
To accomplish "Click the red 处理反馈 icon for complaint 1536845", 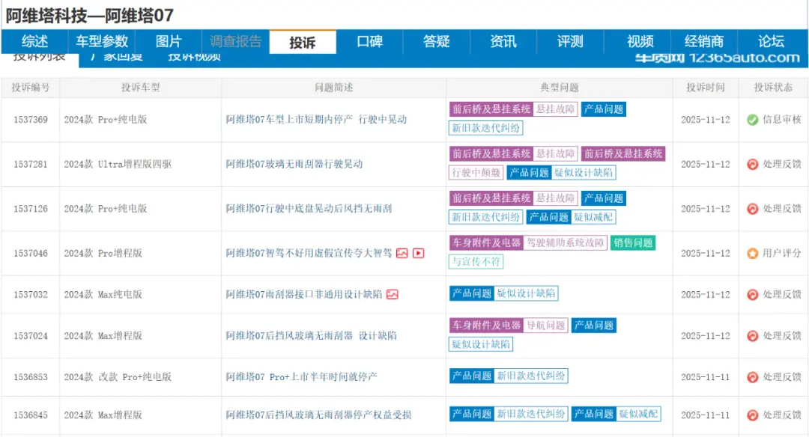I will coord(753,415).
